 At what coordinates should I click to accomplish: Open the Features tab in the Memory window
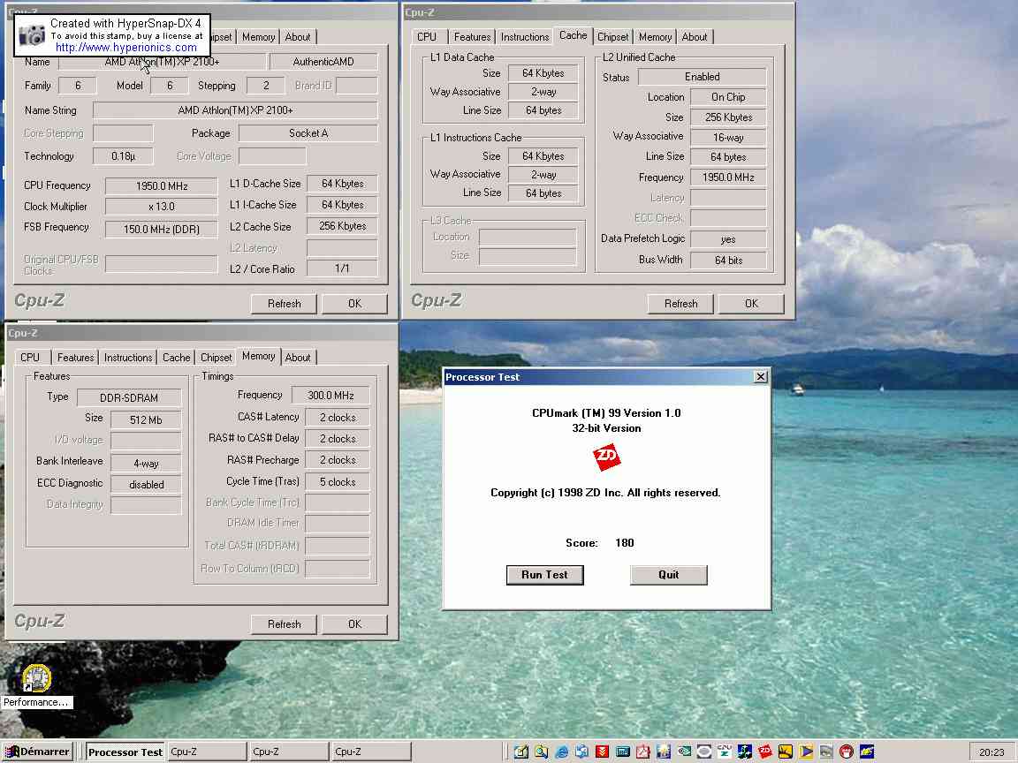coord(75,358)
